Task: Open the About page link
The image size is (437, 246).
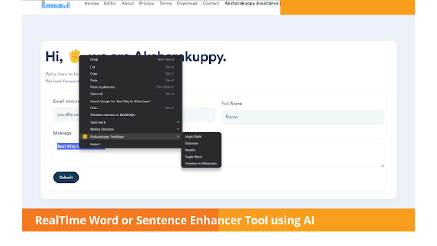Action: [128, 3]
